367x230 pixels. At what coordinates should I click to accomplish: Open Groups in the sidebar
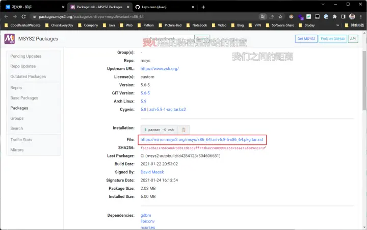click(17, 118)
